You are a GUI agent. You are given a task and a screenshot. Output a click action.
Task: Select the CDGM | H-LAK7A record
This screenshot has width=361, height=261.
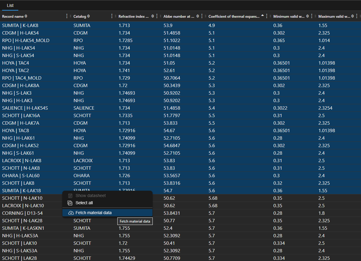180,123
